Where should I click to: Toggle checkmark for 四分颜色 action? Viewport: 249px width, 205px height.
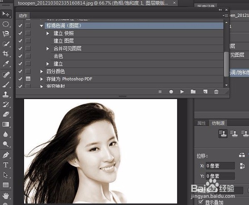[20, 71]
